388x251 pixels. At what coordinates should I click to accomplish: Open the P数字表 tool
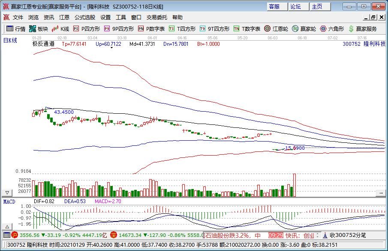pos(151,29)
